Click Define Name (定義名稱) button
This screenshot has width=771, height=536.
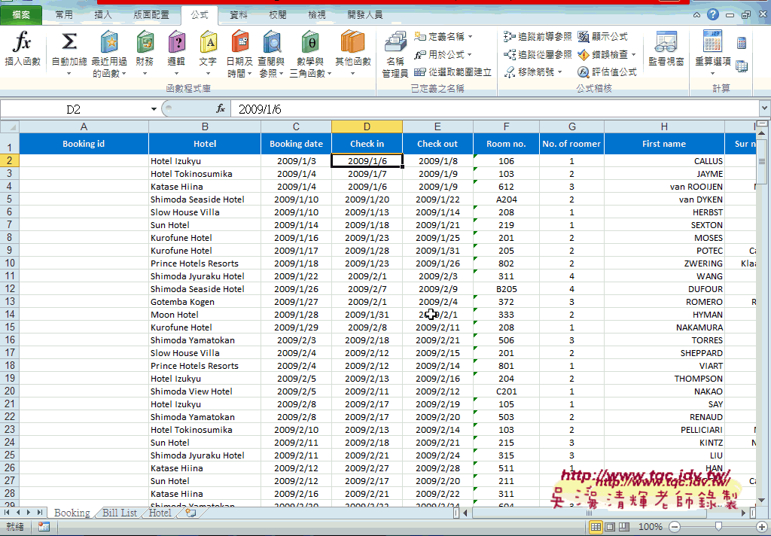pyautogui.click(x=440, y=36)
